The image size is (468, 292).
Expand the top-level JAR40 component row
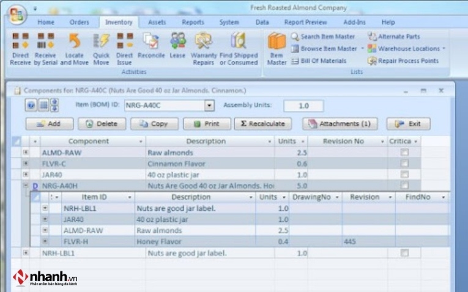[26, 174]
